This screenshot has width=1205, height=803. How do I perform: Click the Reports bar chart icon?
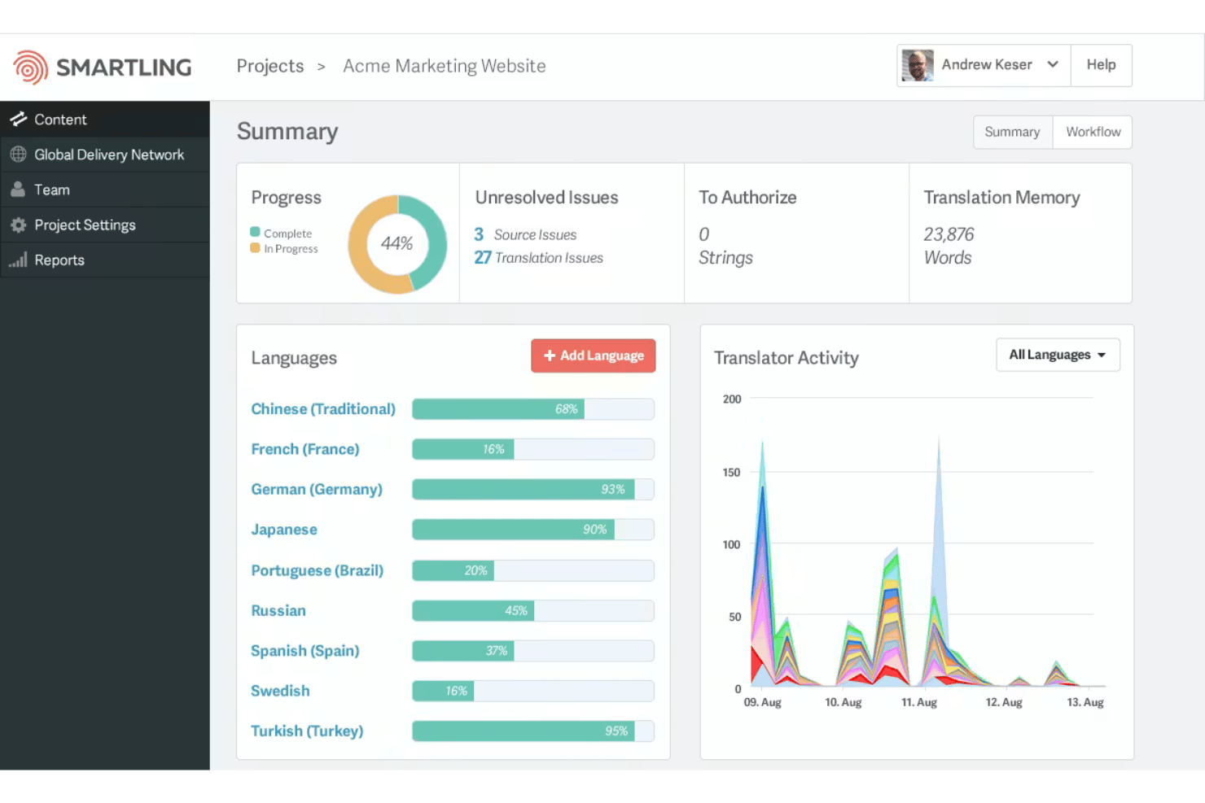tap(18, 260)
